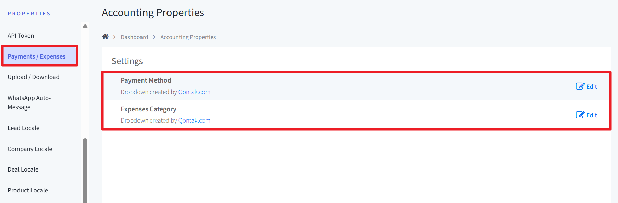Select Company Locale in sidebar
Screen dimensions: 618x203
click(30, 149)
